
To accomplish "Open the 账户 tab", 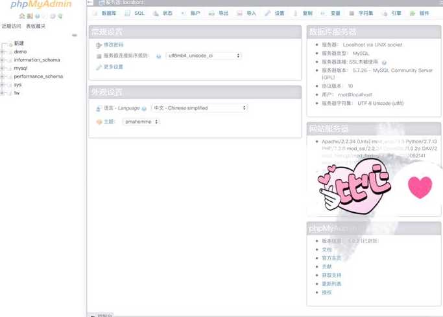I will pos(191,13).
